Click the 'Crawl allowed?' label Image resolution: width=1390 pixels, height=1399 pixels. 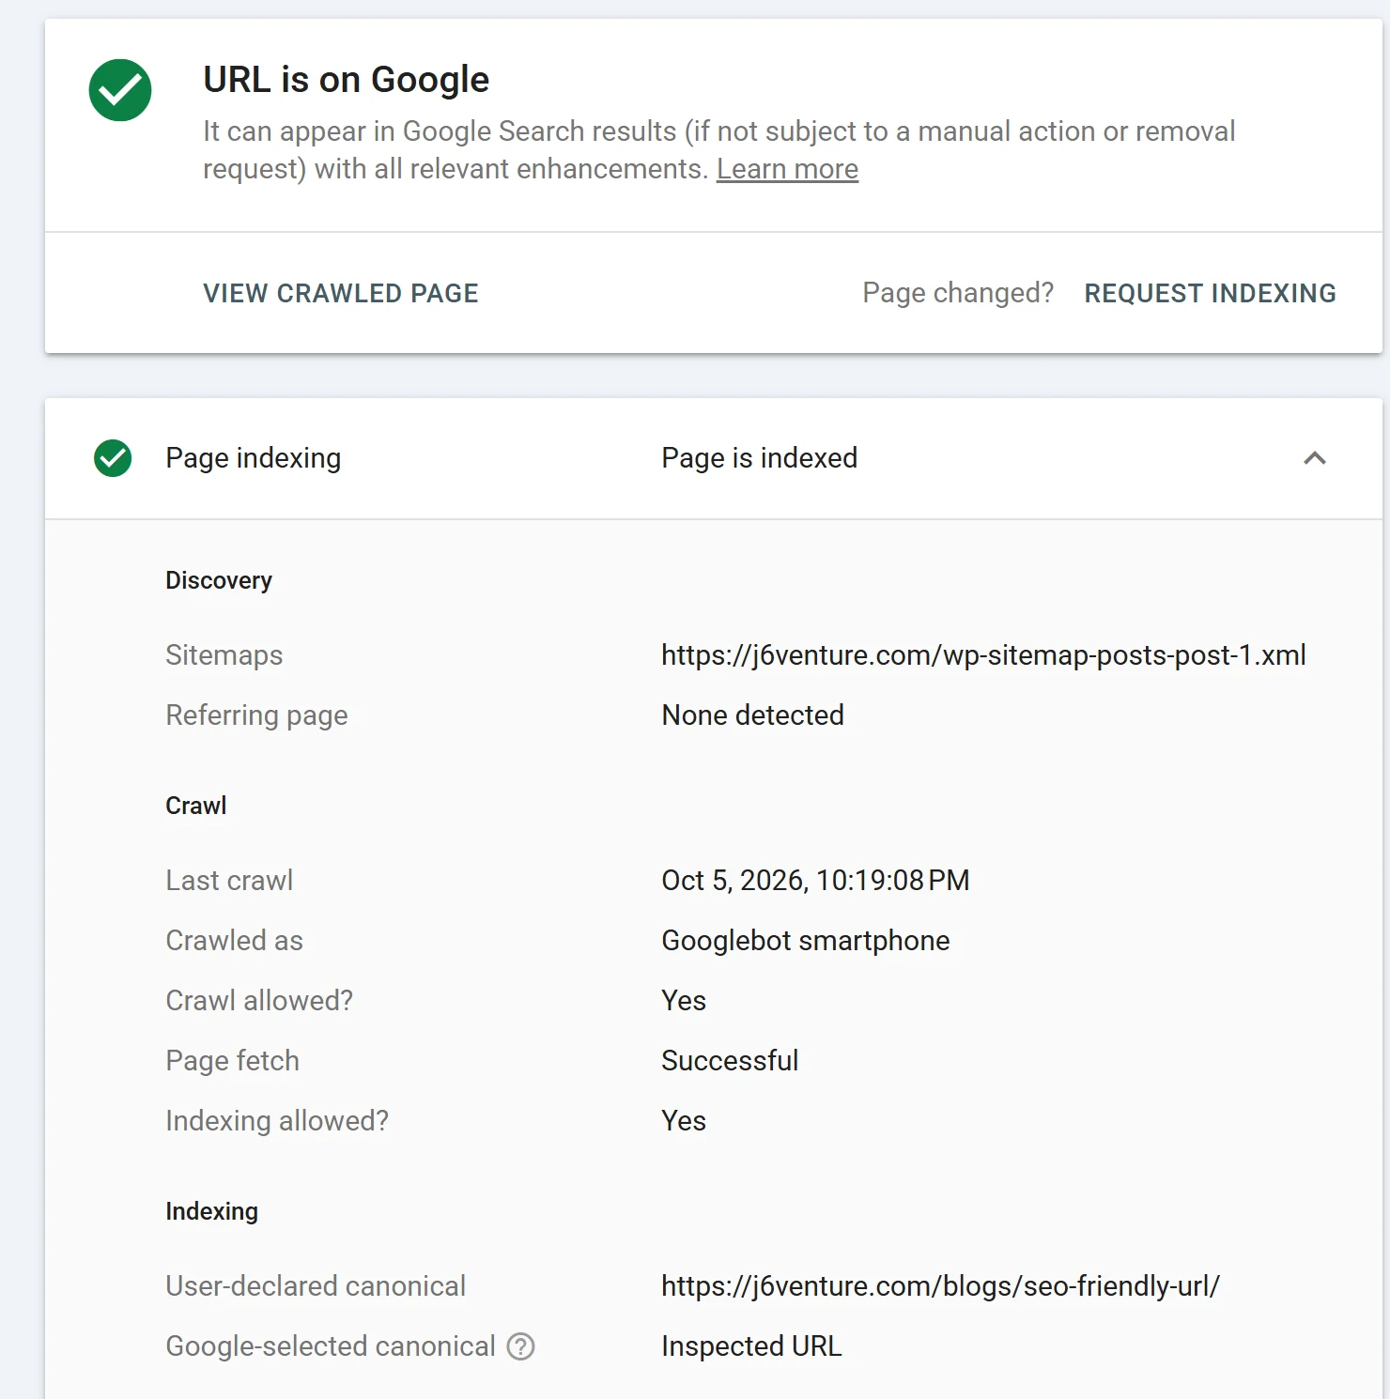click(259, 1001)
